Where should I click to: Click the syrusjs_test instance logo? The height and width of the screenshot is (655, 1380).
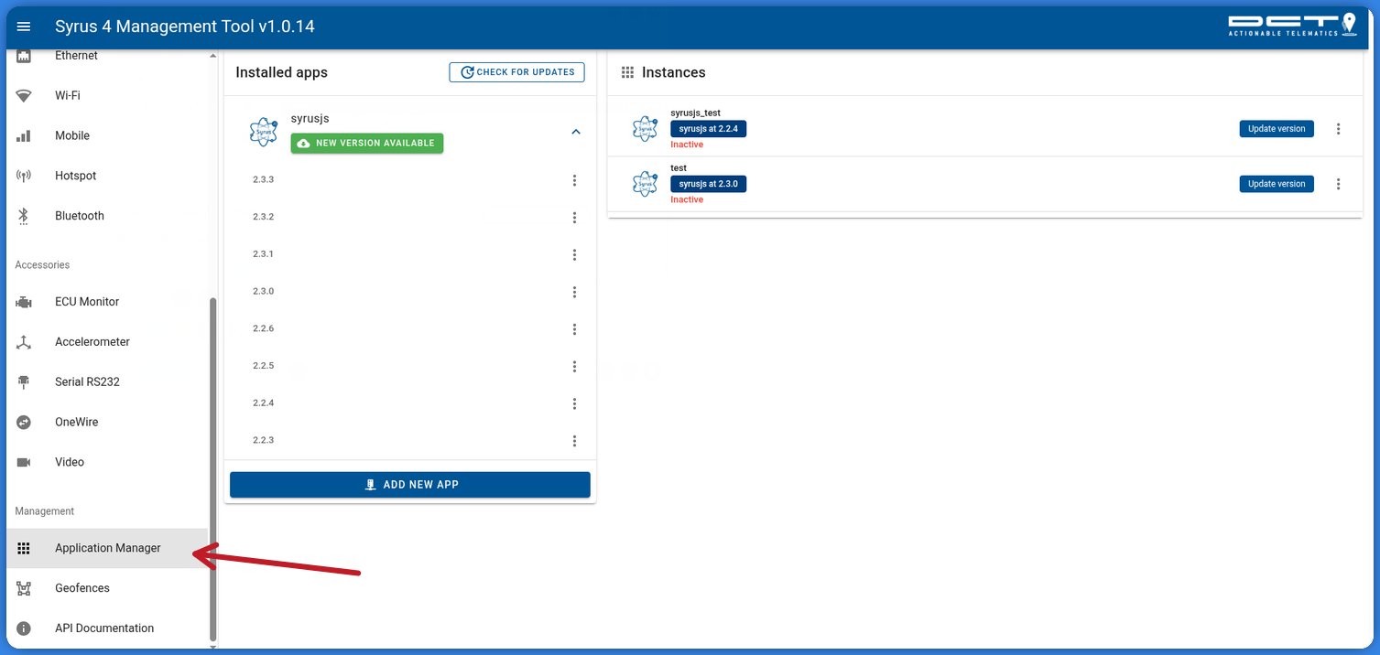click(x=646, y=129)
